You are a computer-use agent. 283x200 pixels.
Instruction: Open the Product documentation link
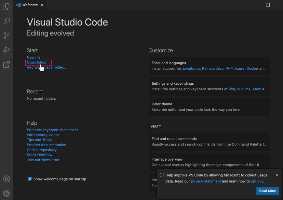[47, 145]
